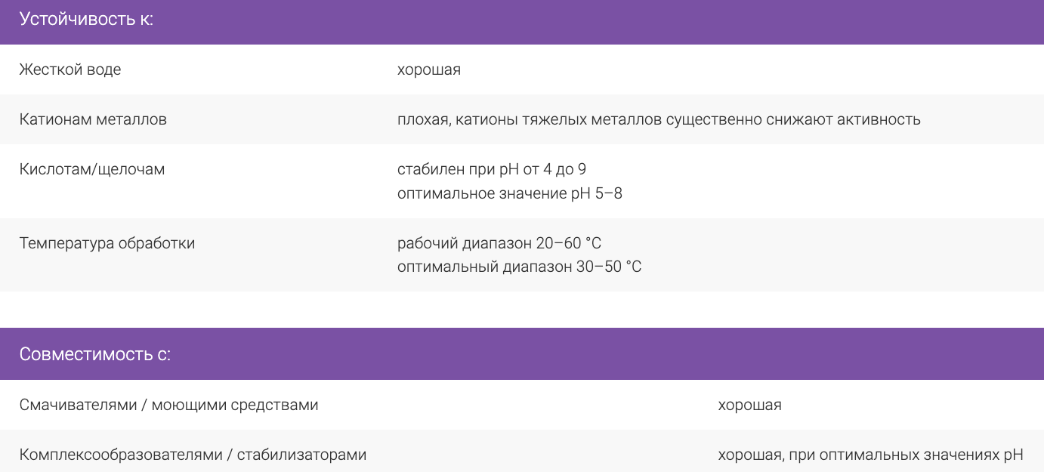Click the 'Устойчивость к:' purple header
Image resolution: width=1044 pixels, height=472 pixels.
coord(86,20)
